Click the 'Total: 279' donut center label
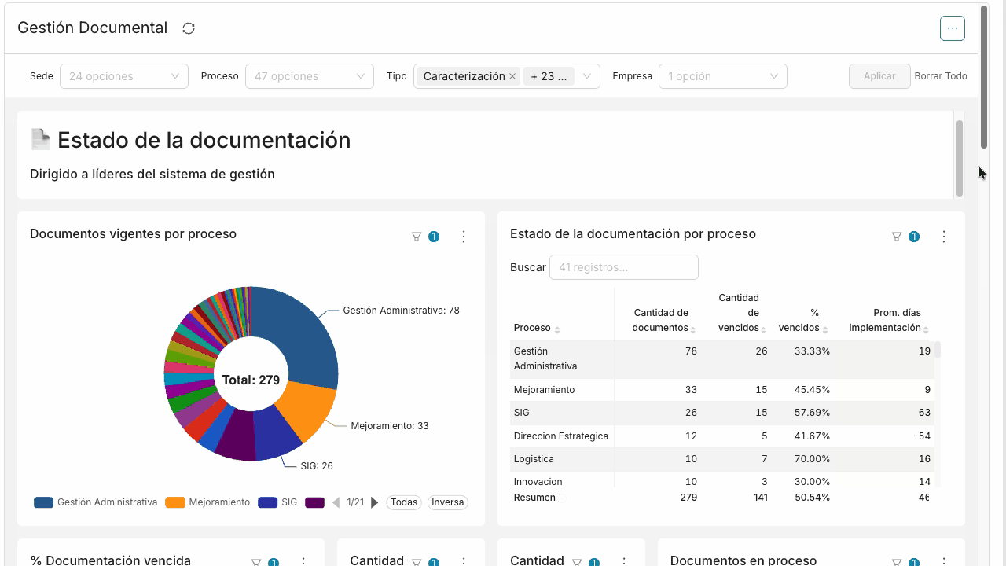 pyautogui.click(x=251, y=380)
